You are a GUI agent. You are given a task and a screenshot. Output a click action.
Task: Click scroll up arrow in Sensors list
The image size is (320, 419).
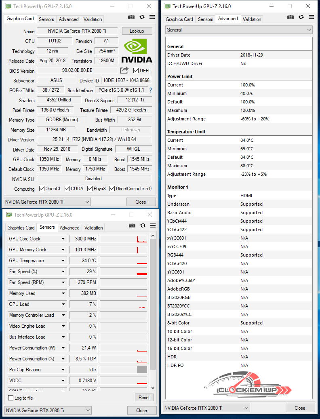153,236
